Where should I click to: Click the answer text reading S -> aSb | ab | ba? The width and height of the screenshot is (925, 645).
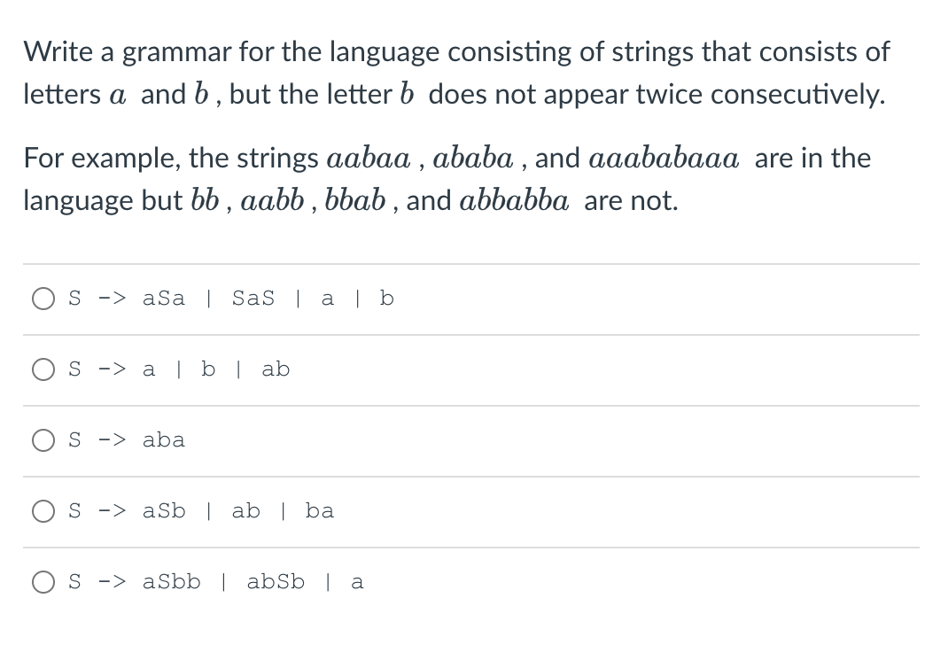point(201,511)
